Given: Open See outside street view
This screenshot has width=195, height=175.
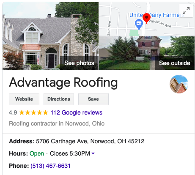Looking at the screenshot, I should [x=175, y=63].
